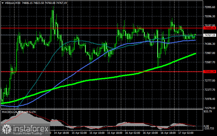Screen dimensions: 217x136
Task: Click the 15 Apr 10:00 time label
Action: point(97,133)
